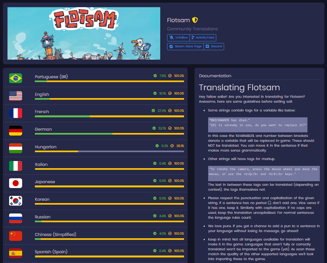Click the Japan flag icon
327x263 pixels.
click(x=16, y=183)
